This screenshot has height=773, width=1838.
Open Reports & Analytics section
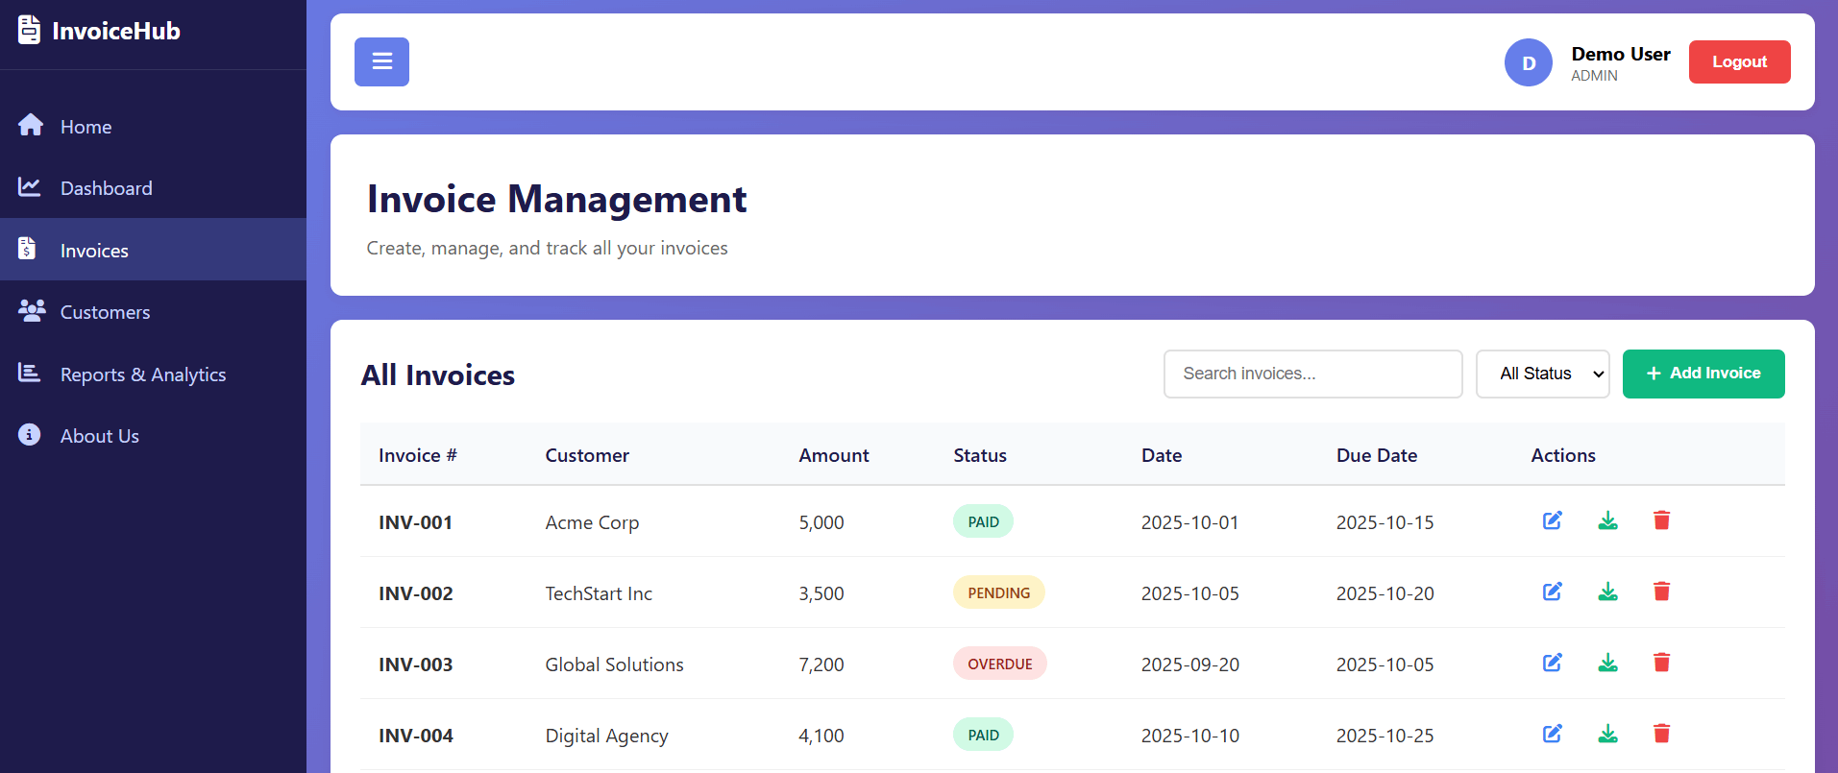153,374
